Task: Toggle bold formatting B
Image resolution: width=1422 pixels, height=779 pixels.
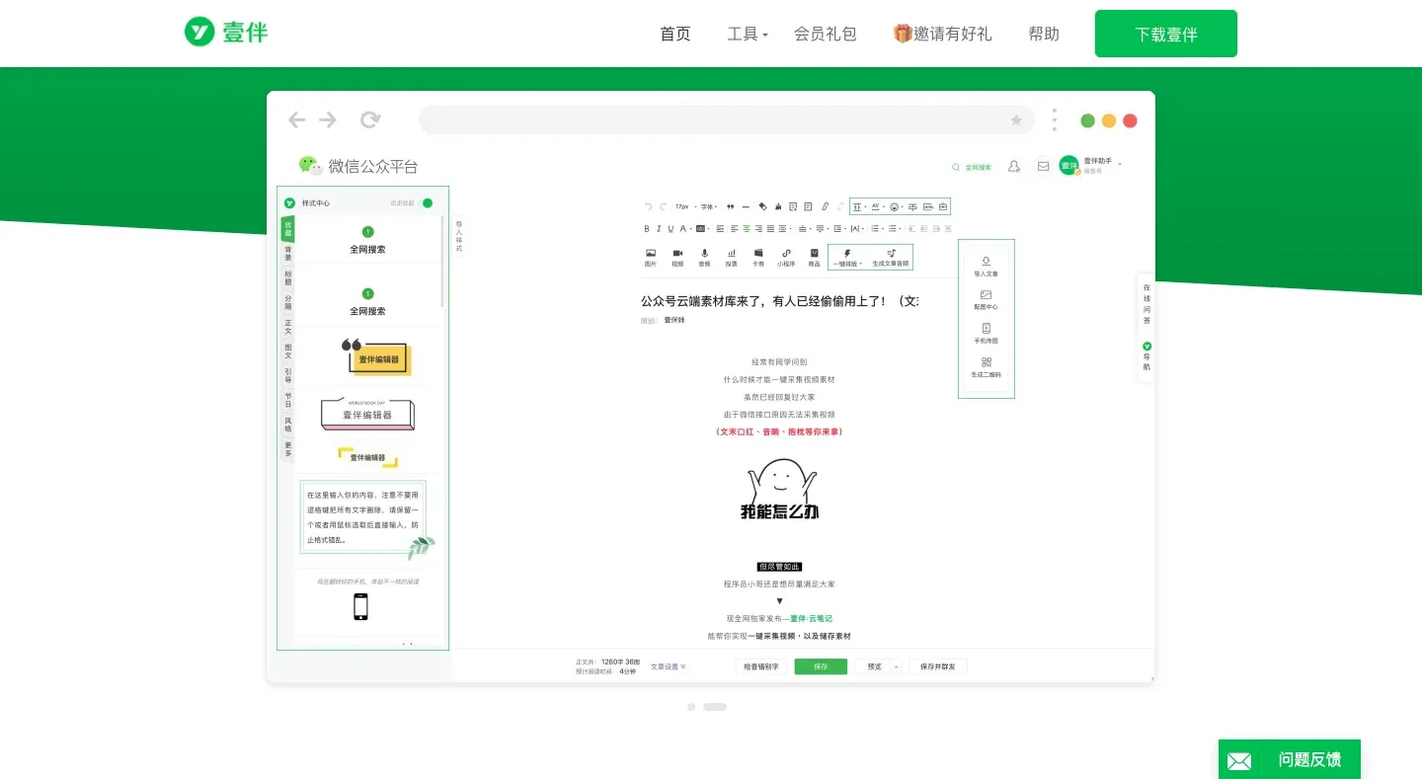Action: [648, 228]
